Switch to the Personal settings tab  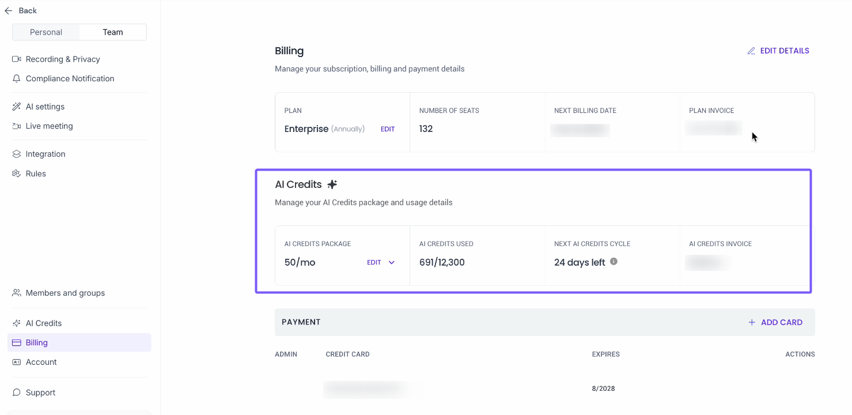[x=46, y=32]
